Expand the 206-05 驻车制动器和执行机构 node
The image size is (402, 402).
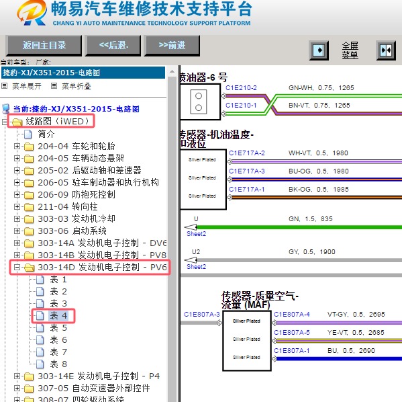click(x=17, y=182)
